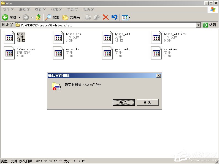
Task: Click the Back arrow toolbar icon
Action: (x=5, y=17)
